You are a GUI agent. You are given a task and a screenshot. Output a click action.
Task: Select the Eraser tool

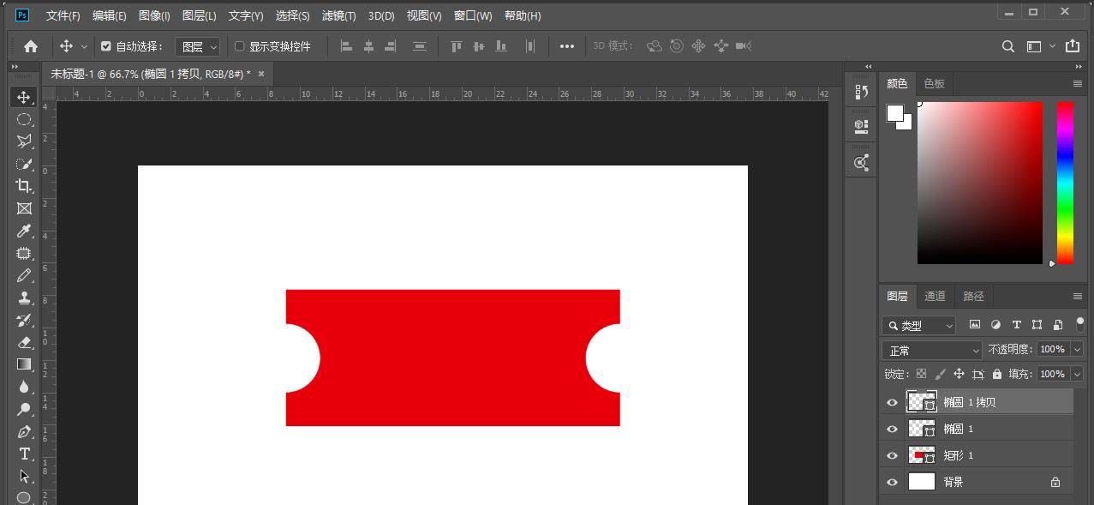point(24,342)
